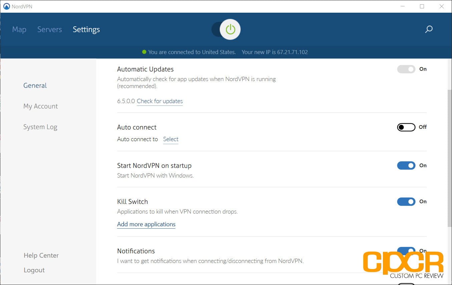The height and width of the screenshot is (285, 452).
Task: Turn off Start NordVPN on startup
Action: click(x=406, y=166)
